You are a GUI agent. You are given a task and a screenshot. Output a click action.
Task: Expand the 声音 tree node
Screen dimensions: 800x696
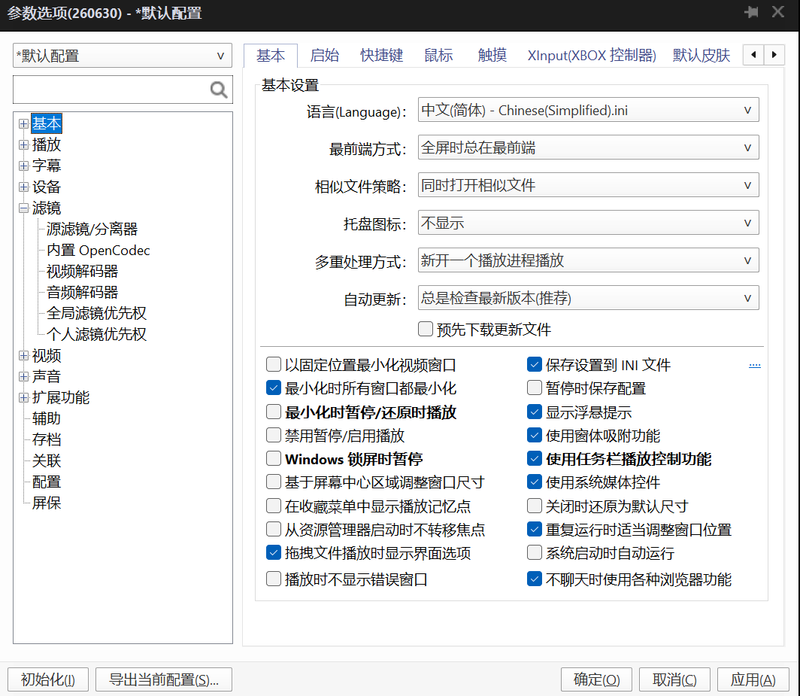point(23,377)
